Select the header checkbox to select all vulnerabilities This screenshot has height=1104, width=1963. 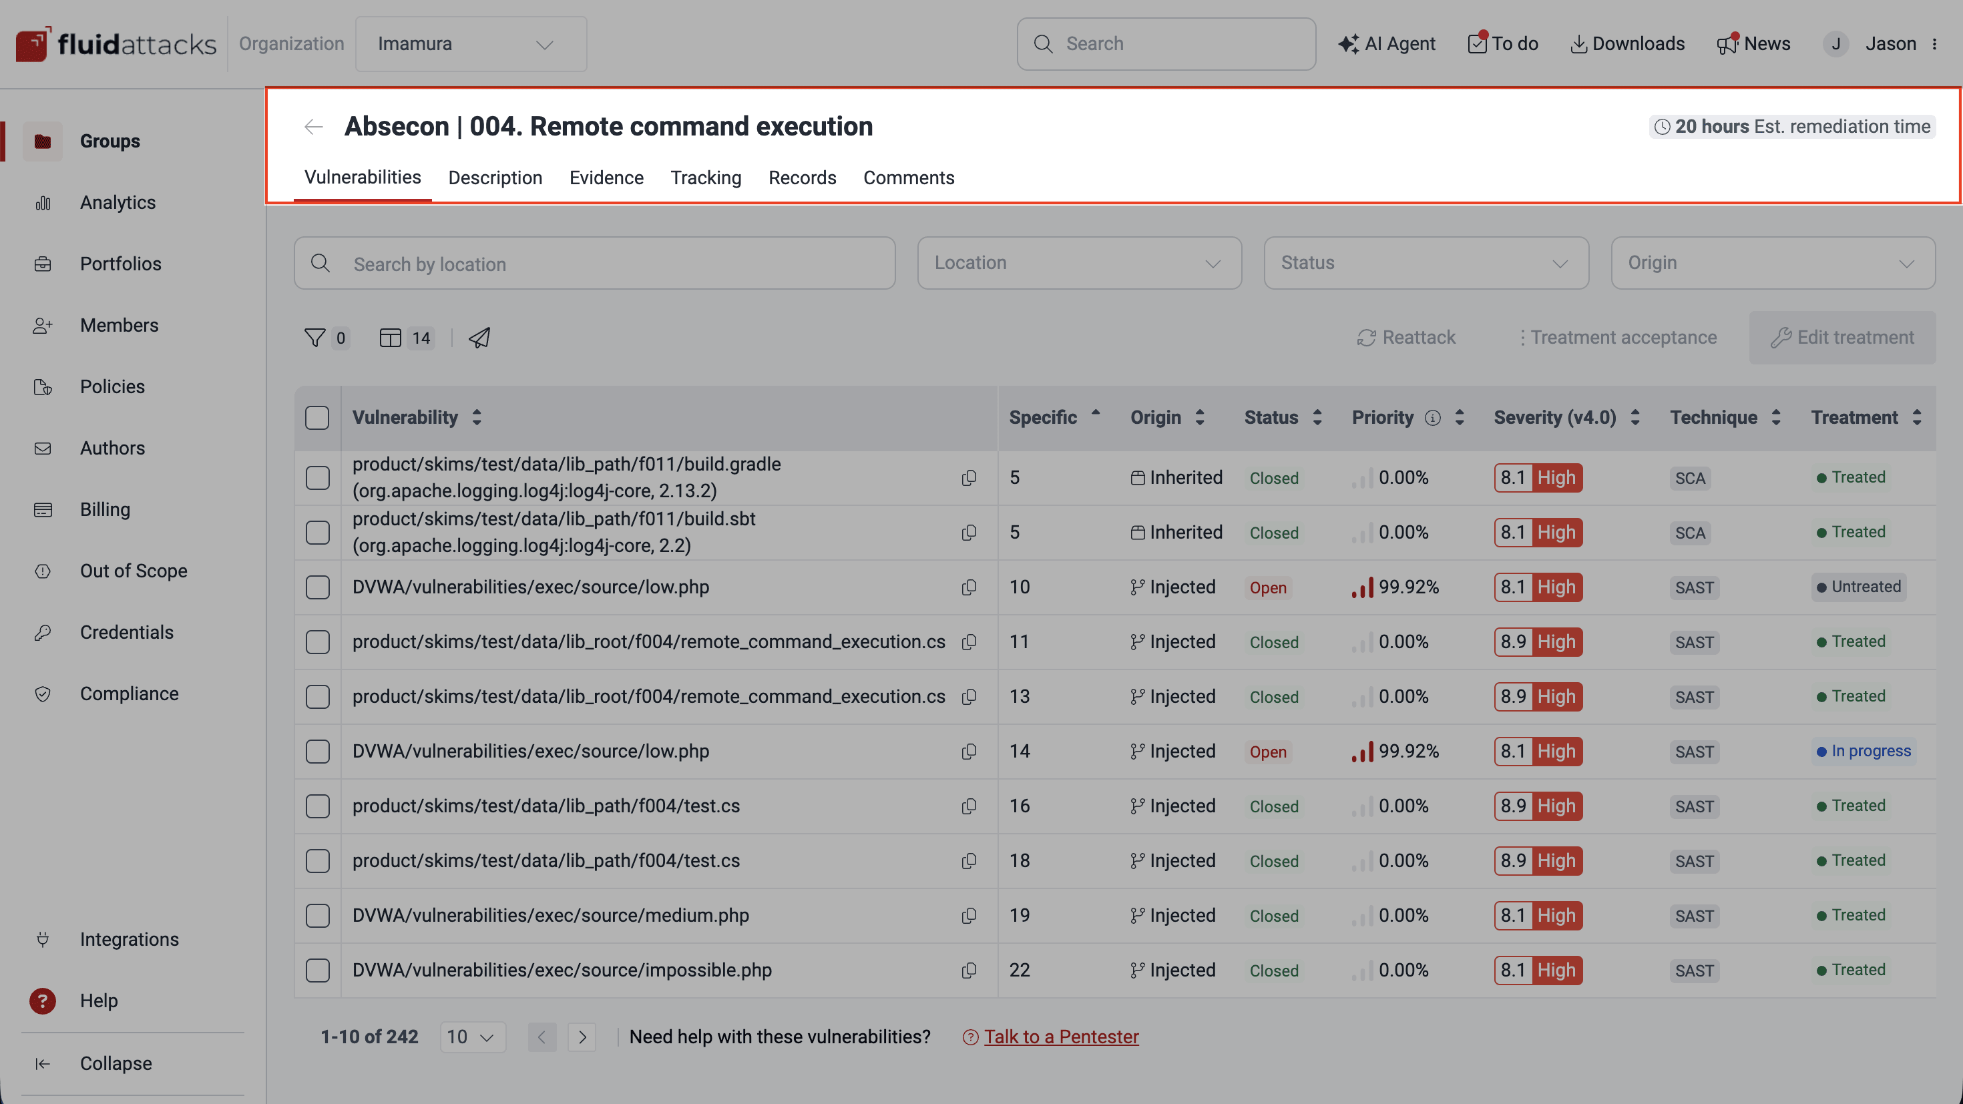point(317,417)
